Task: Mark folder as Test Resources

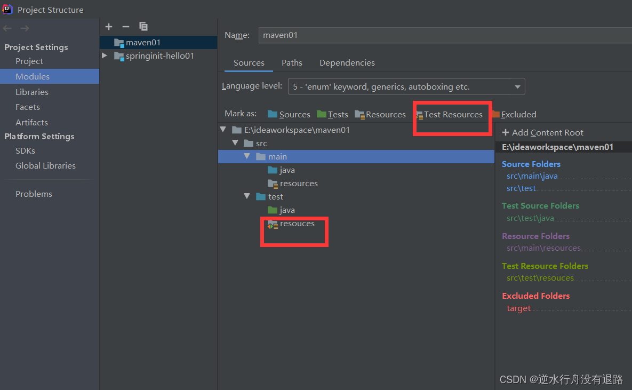Action: 449,115
